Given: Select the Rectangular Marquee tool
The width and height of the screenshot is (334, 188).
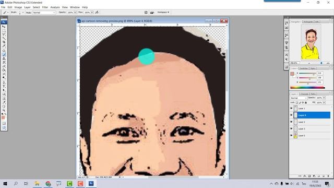Looking at the screenshot, I should 4,31.
